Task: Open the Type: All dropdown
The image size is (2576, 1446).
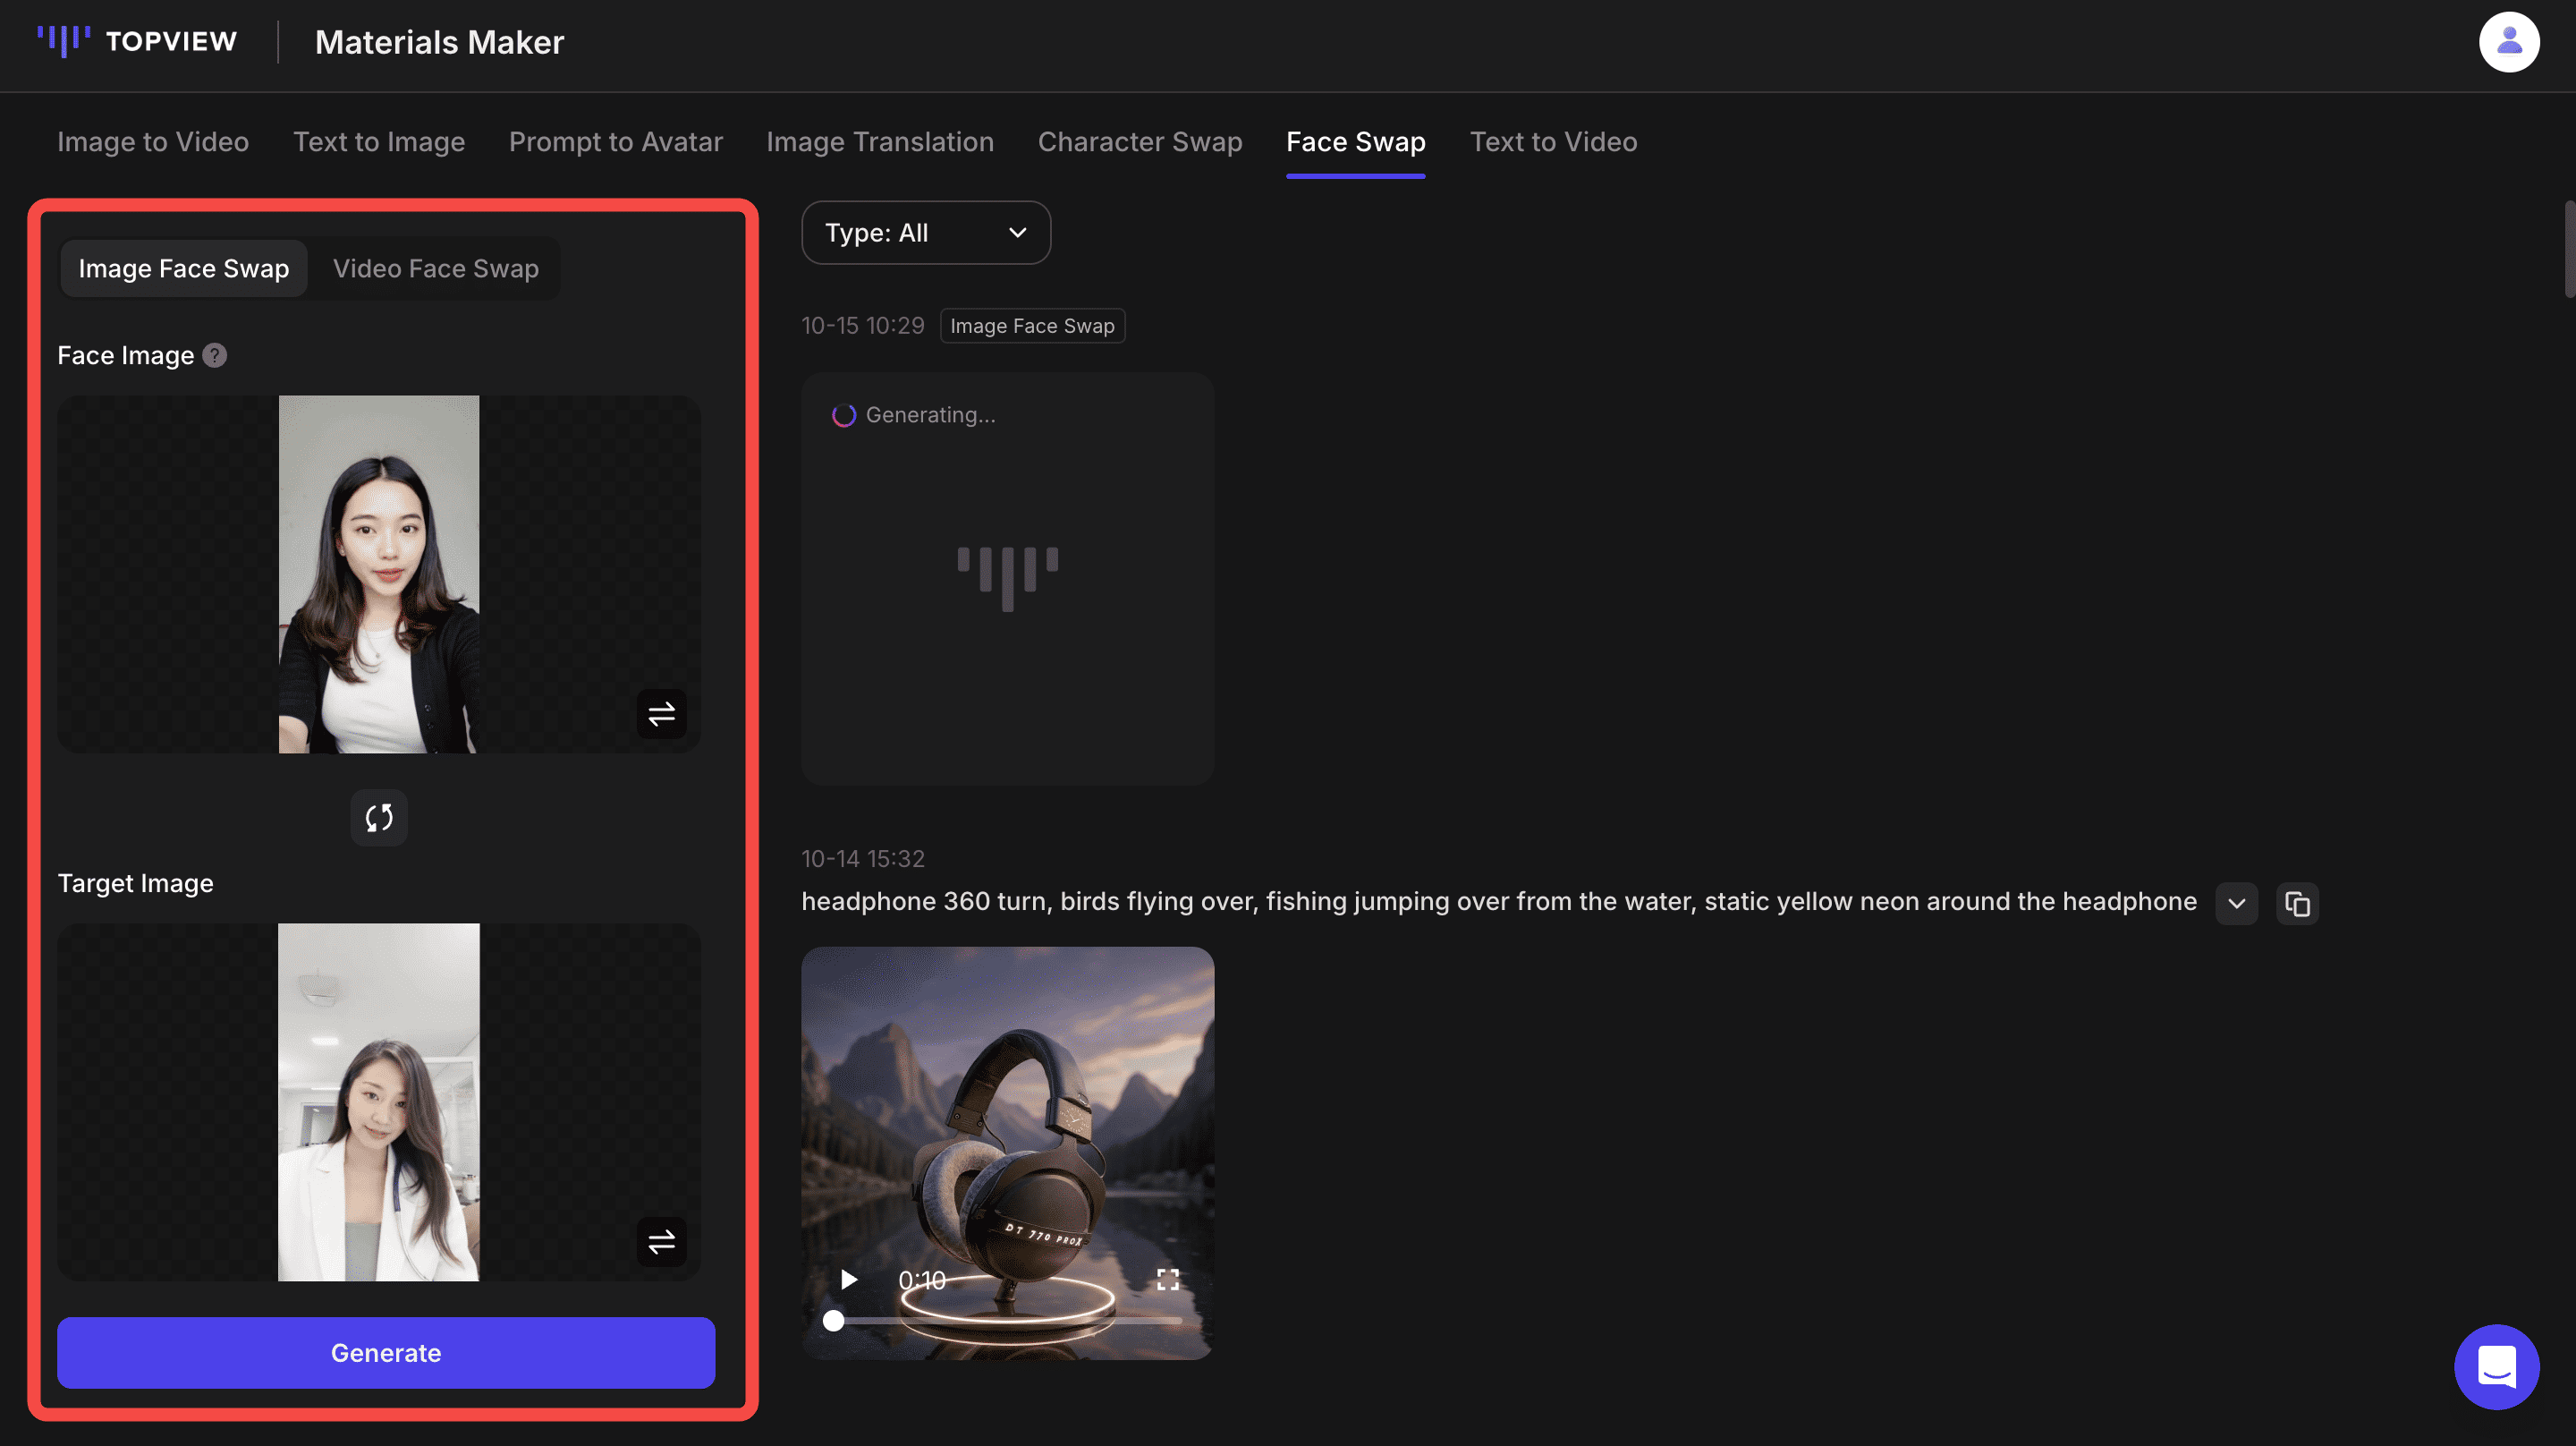Action: click(925, 234)
